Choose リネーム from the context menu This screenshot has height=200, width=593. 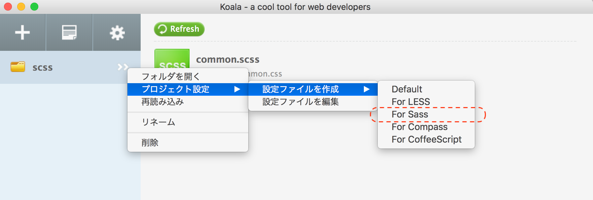pos(158,122)
